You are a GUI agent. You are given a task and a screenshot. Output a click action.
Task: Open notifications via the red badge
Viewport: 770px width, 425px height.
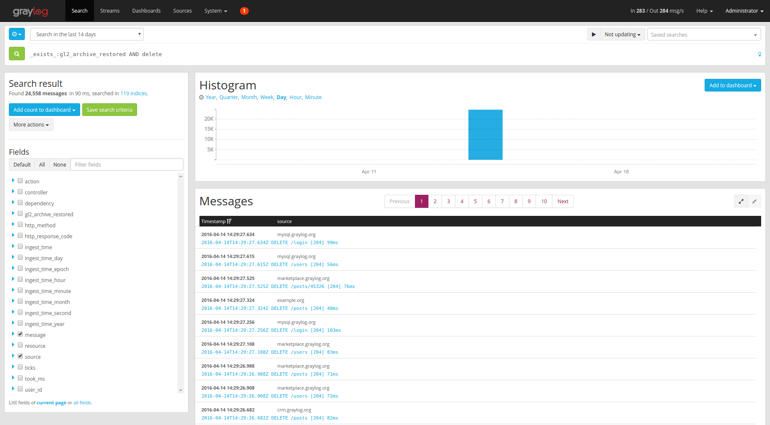[x=244, y=11]
